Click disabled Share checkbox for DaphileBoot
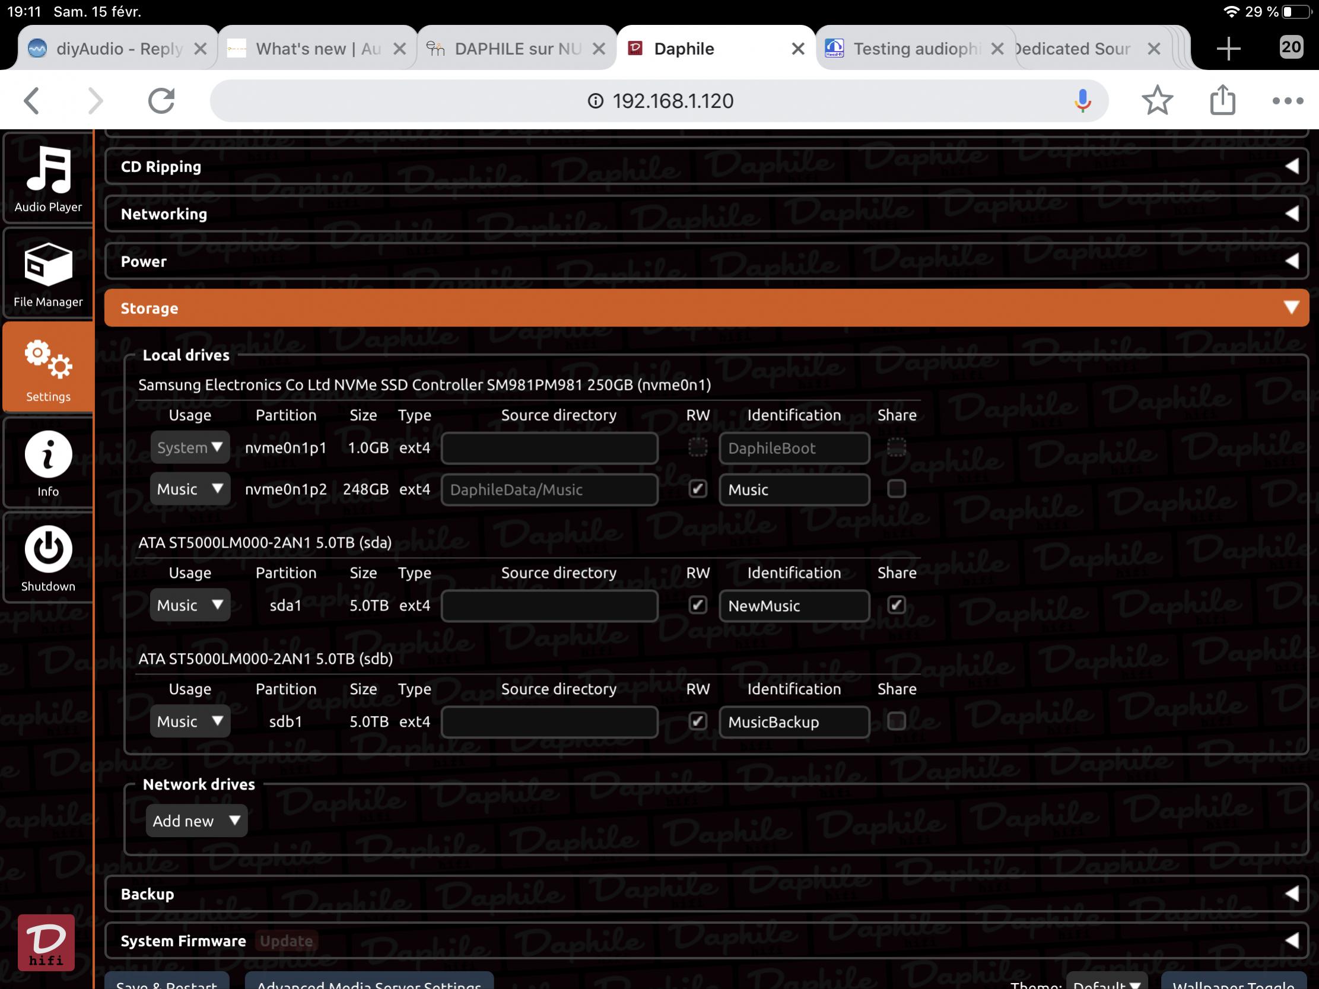This screenshot has width=1319, height=989. (x=896, y=447)
